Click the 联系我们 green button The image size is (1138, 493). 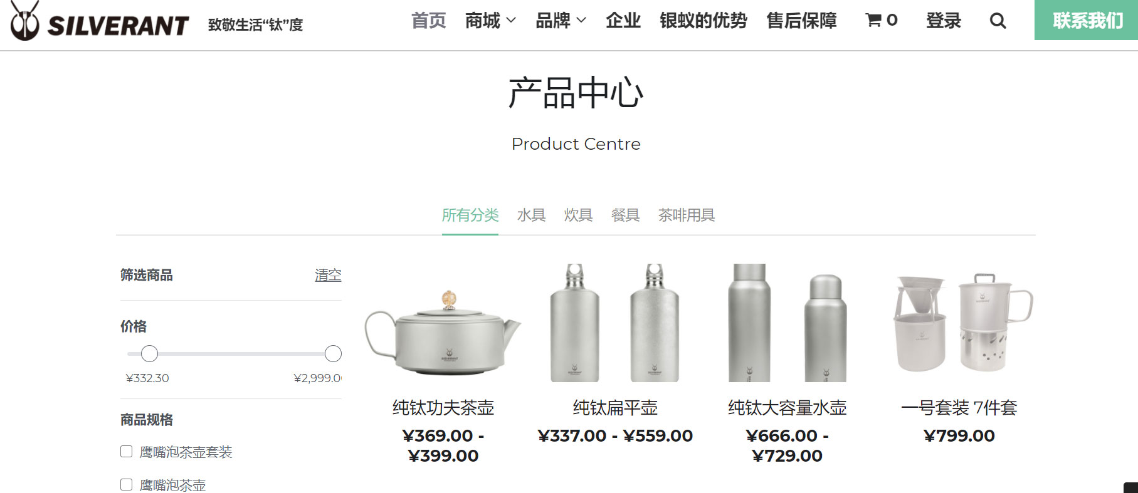click(x=1086, y=20)
